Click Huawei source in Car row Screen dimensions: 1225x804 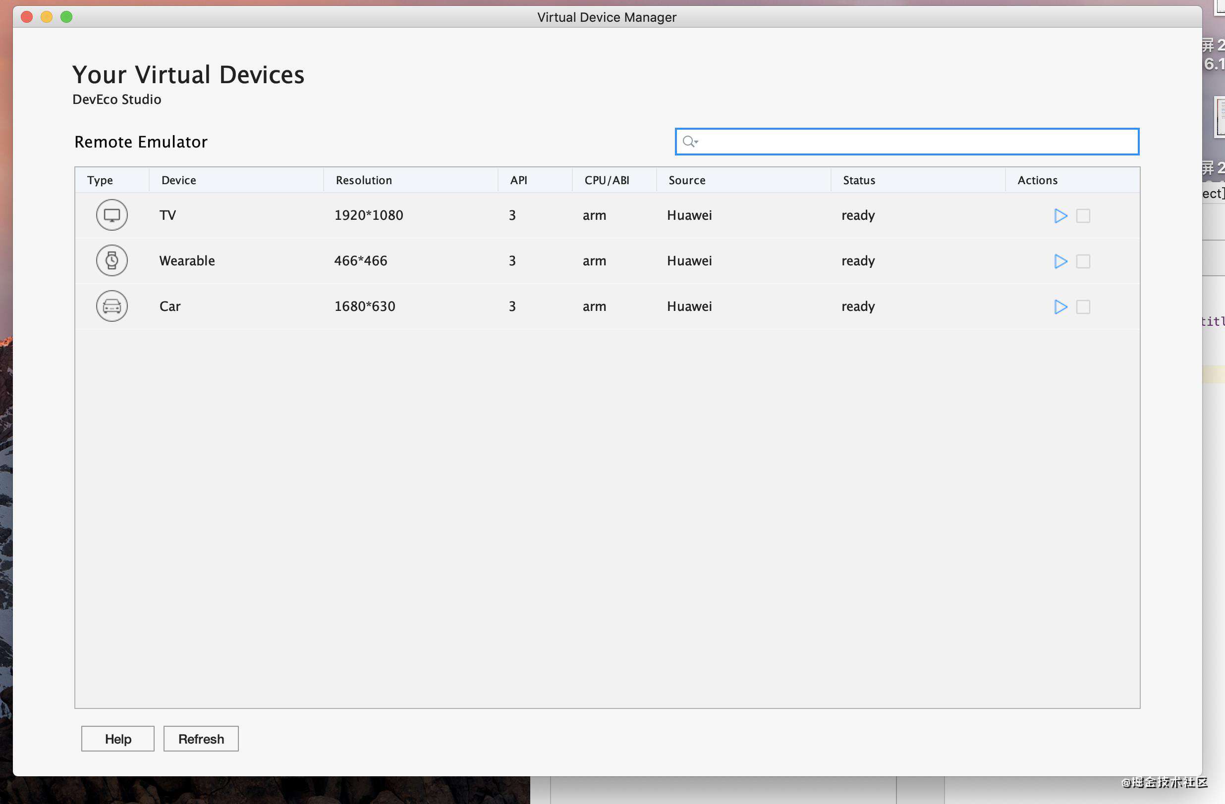click(689, 306)
